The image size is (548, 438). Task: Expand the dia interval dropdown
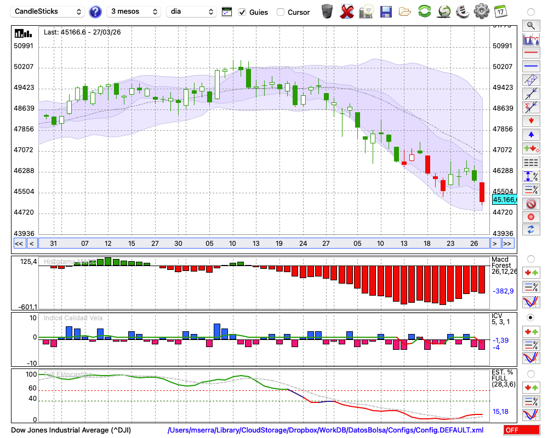pos(191,11)
